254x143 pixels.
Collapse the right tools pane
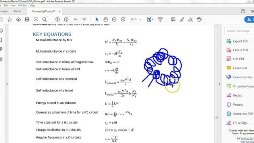click(219, 84)
